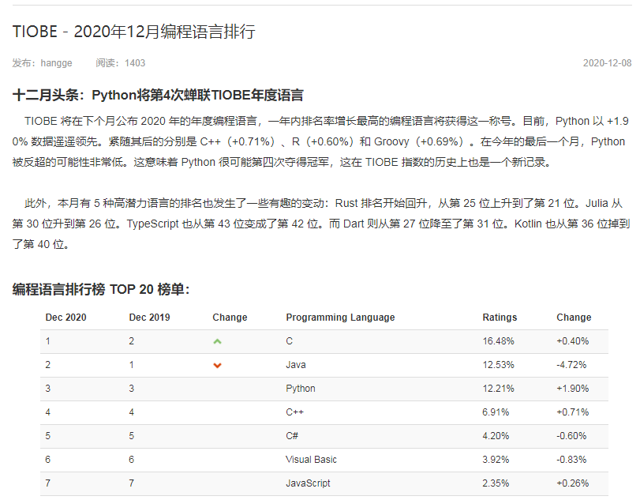Click the red down arrow in Java row
Screen dimensions: 640x500
[217, 365]
